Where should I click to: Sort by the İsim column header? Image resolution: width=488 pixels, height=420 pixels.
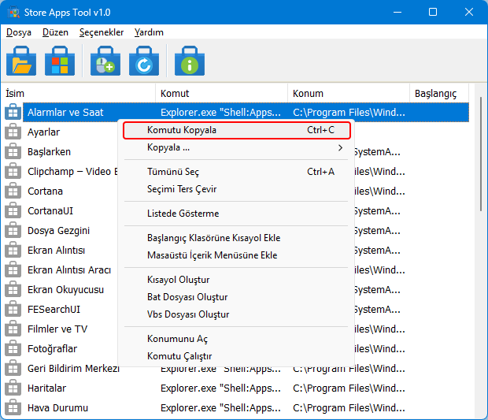[78, 93]
